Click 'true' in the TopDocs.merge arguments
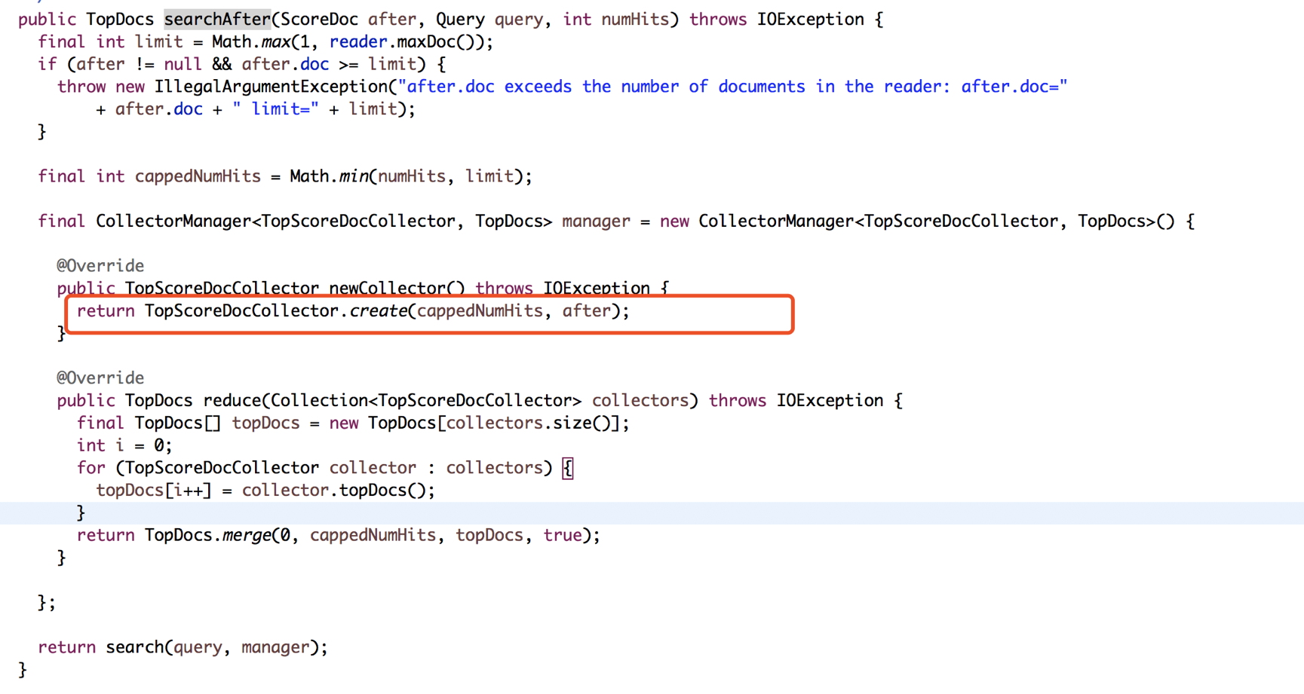The height and width of the screenshot is (694, 1304). tap(562, 536)
